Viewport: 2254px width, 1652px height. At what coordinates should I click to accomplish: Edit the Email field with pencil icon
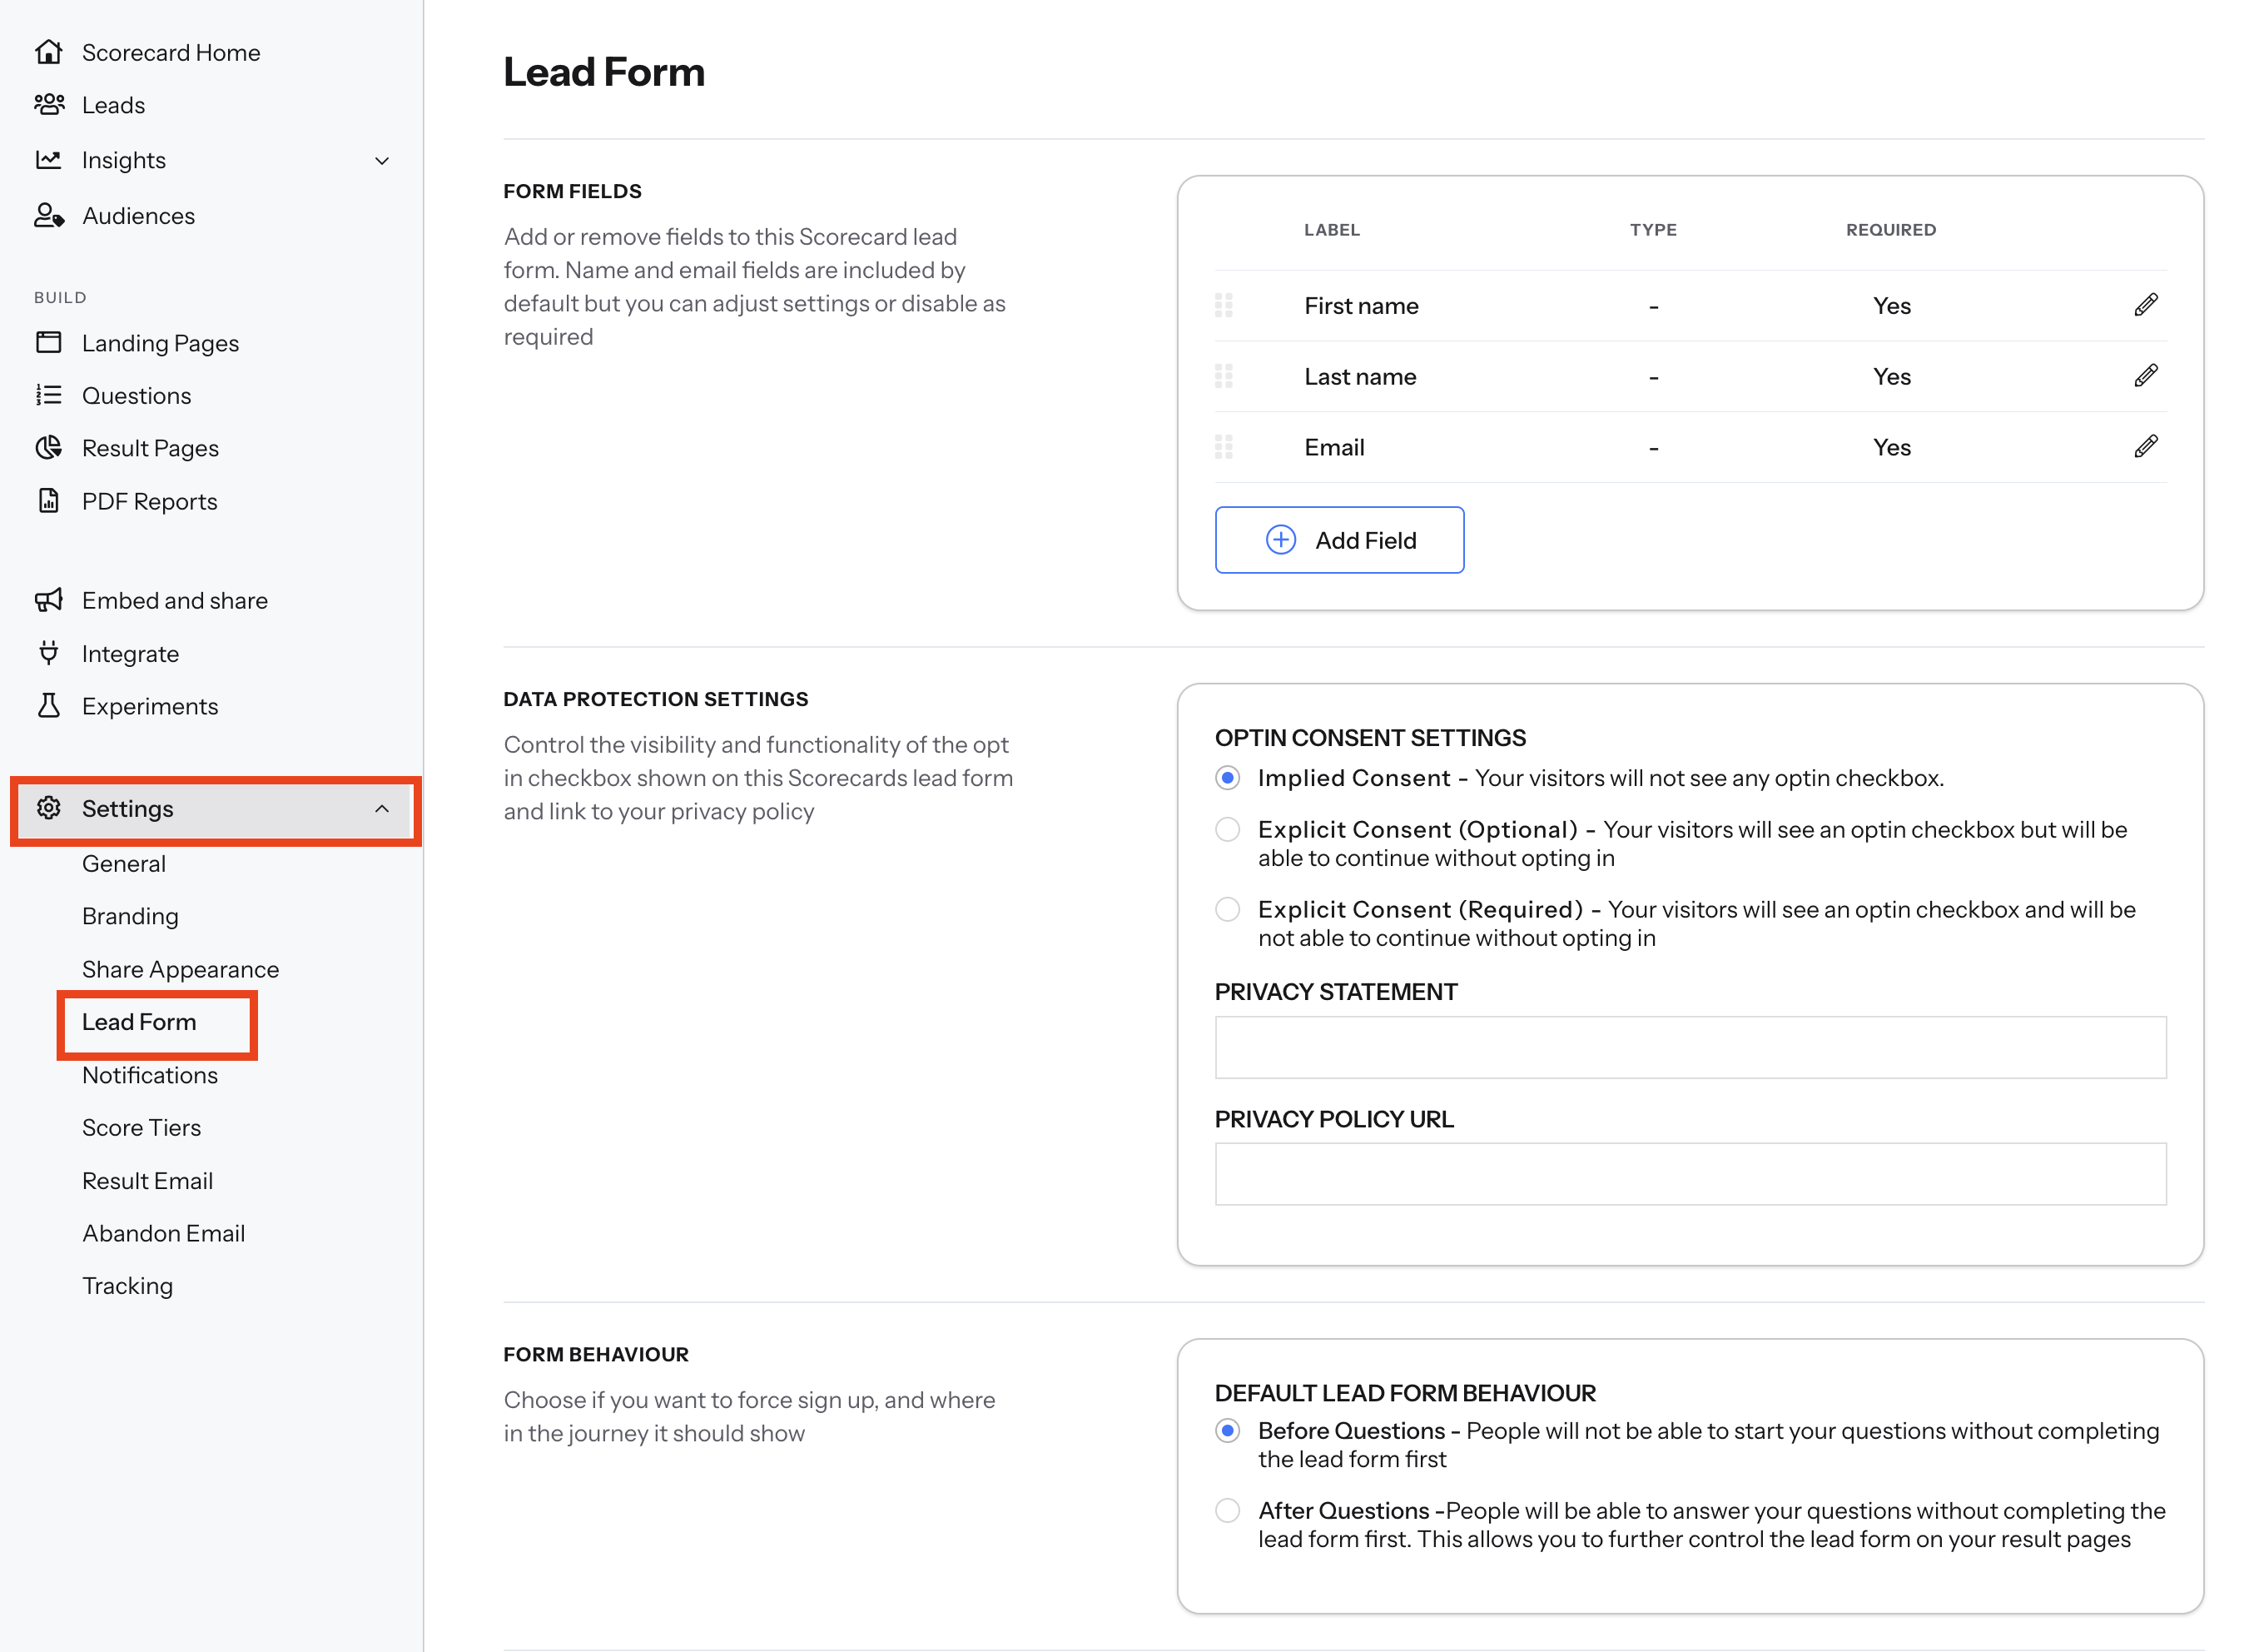(x=2145, y=447)
